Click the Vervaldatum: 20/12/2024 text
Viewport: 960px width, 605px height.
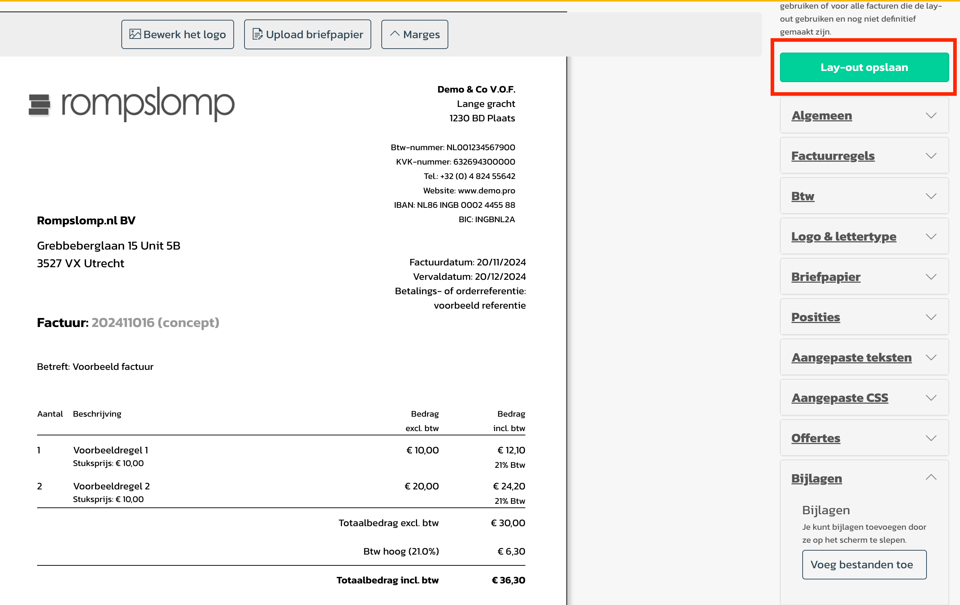pos(469,276)
